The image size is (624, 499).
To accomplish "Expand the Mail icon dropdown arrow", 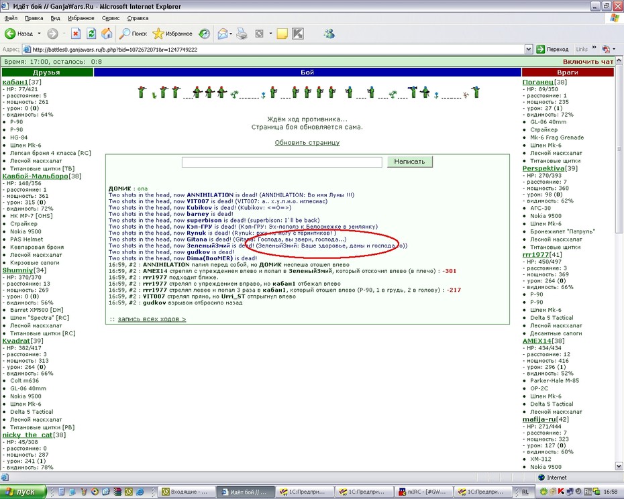I will point(231,34).
